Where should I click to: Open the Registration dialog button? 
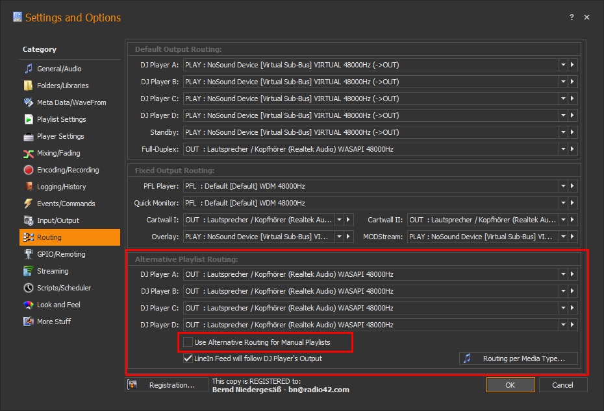click(166, 385)
